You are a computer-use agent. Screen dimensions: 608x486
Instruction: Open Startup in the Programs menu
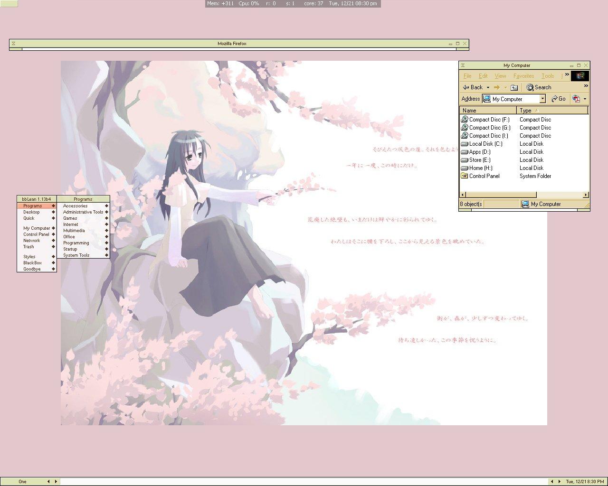click(84, 249)
